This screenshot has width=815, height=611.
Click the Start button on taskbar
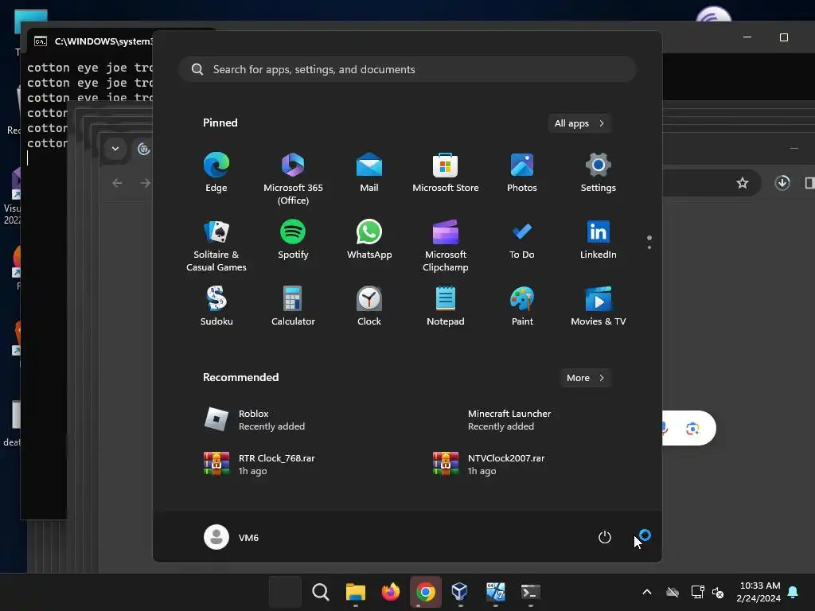(x=285, y=592)
